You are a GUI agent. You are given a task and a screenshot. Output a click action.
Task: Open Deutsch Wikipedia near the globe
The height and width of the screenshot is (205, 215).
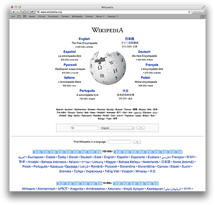pyautogui.click(x=144, y=52)
